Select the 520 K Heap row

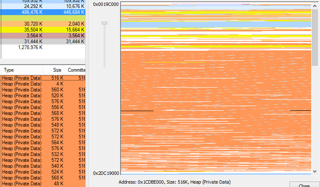tap(42, 96)
